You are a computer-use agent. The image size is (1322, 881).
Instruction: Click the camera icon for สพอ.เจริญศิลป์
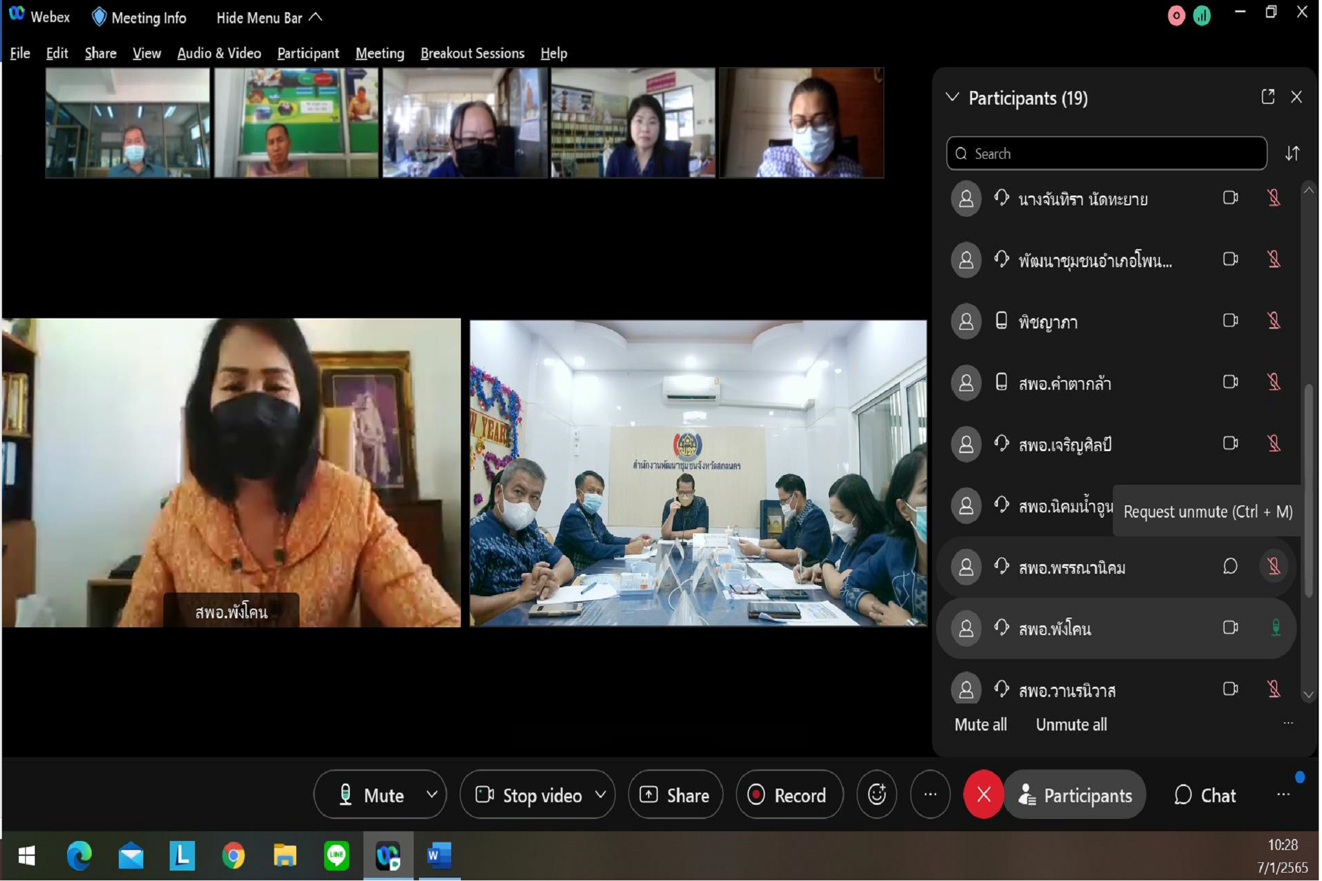(x=1230, y=443)
